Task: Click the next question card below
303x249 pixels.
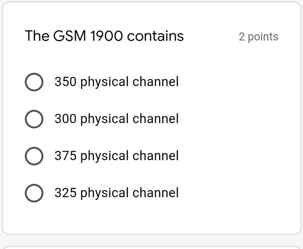Action: click(x=151, y=247)
